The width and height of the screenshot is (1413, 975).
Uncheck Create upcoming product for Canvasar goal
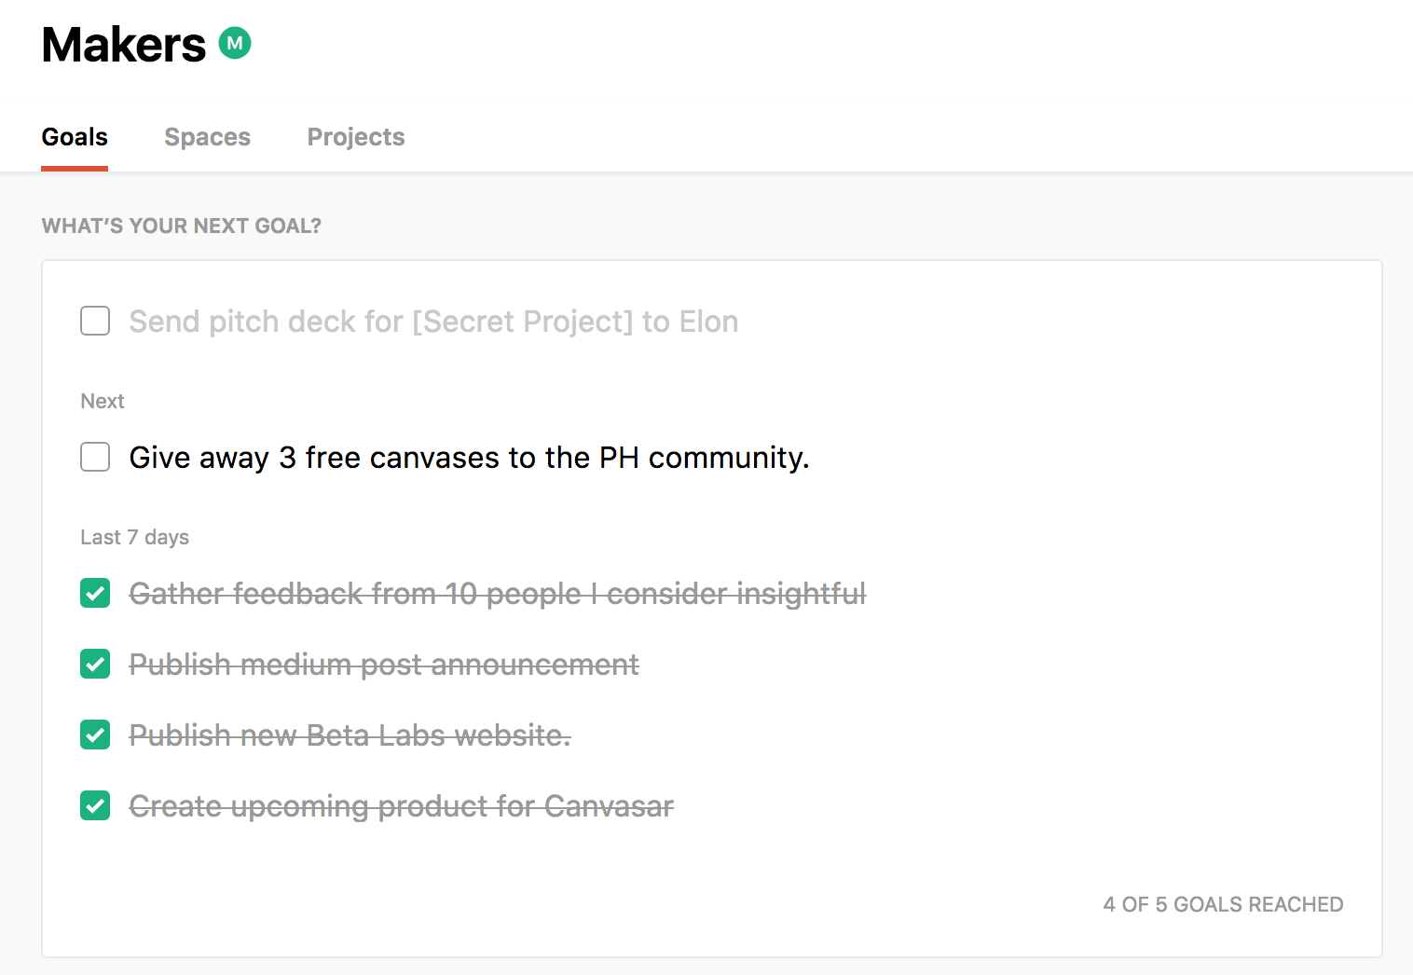(95, 805)
